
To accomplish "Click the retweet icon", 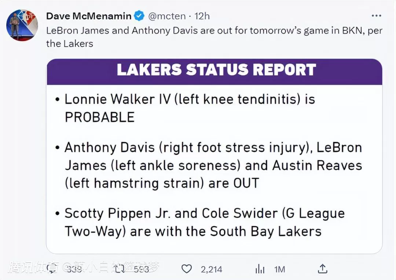I will click(120, 269).
